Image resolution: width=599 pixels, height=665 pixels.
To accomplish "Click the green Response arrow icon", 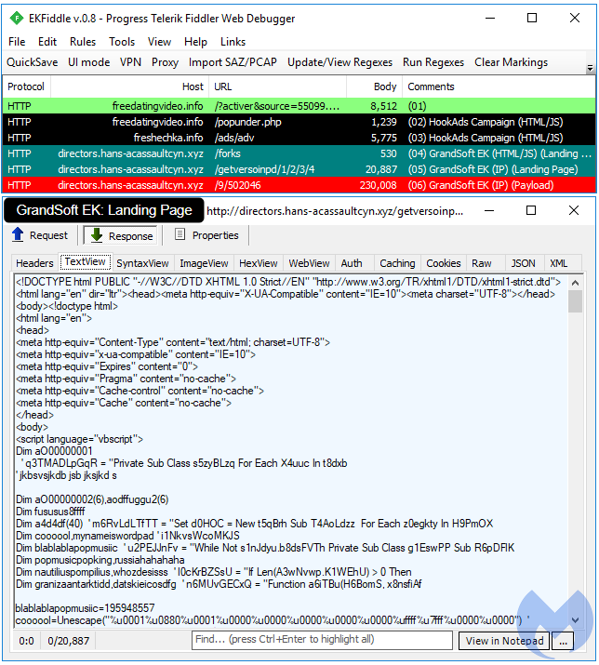I will 97,235.
